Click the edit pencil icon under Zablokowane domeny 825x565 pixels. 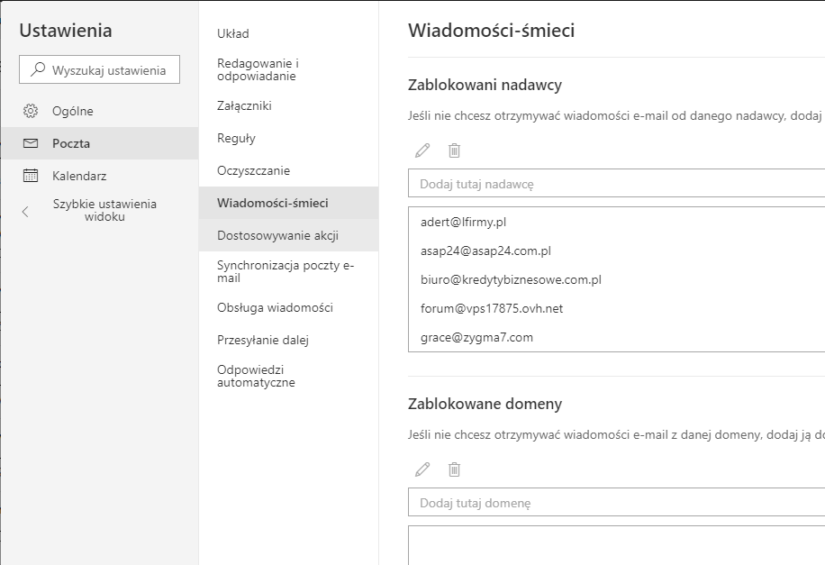422,469
